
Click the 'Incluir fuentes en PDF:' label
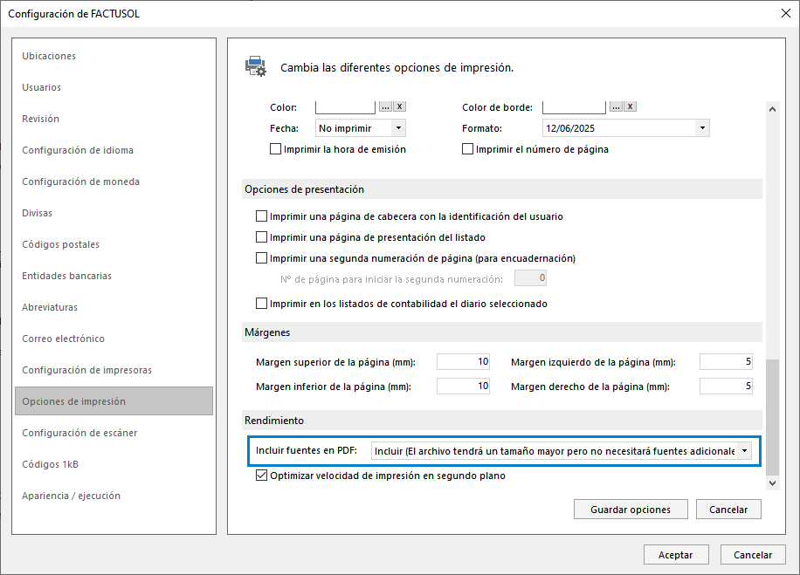pos(307,450)
